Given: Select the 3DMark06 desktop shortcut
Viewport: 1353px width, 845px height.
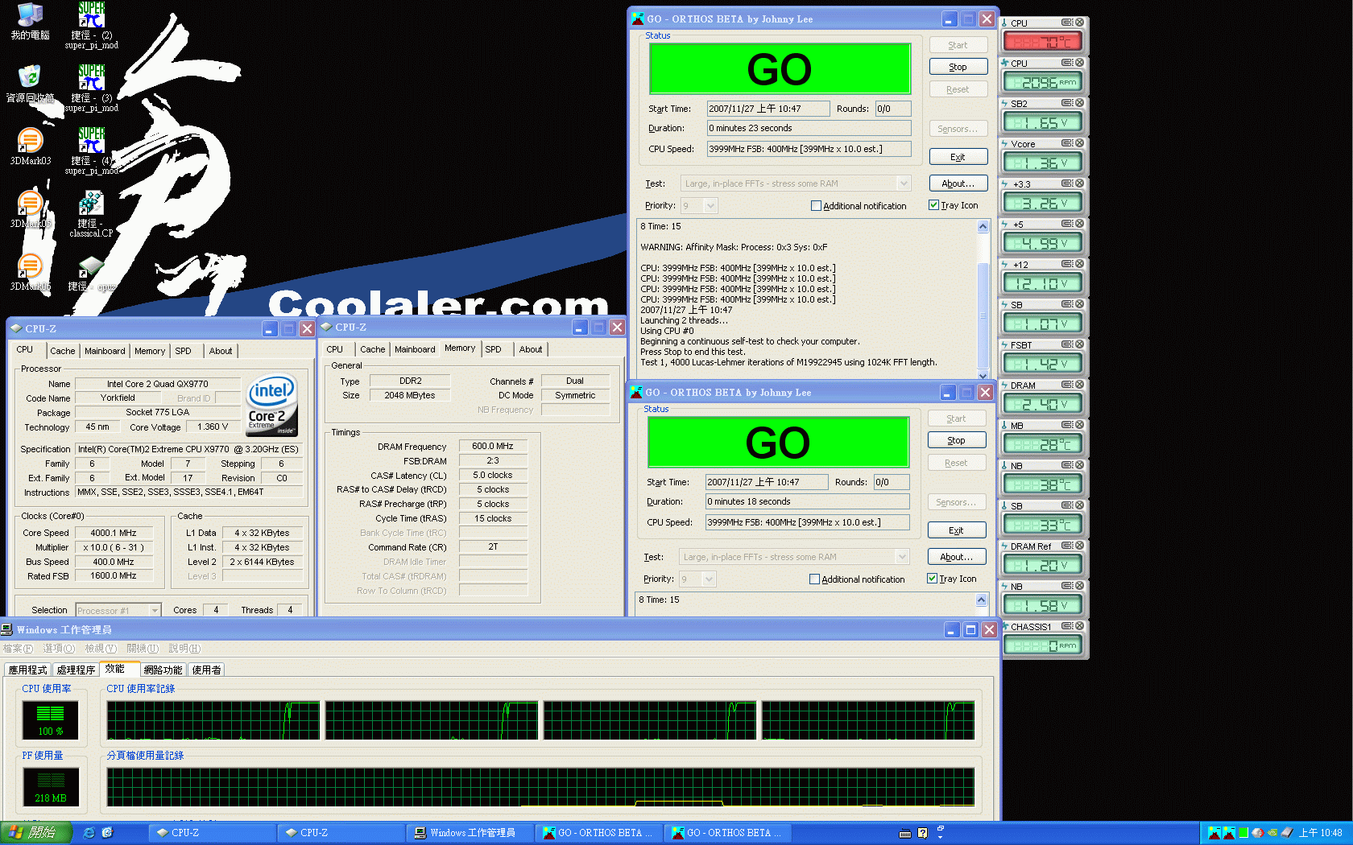Looking at the screenshot, I should coord(31,272).
